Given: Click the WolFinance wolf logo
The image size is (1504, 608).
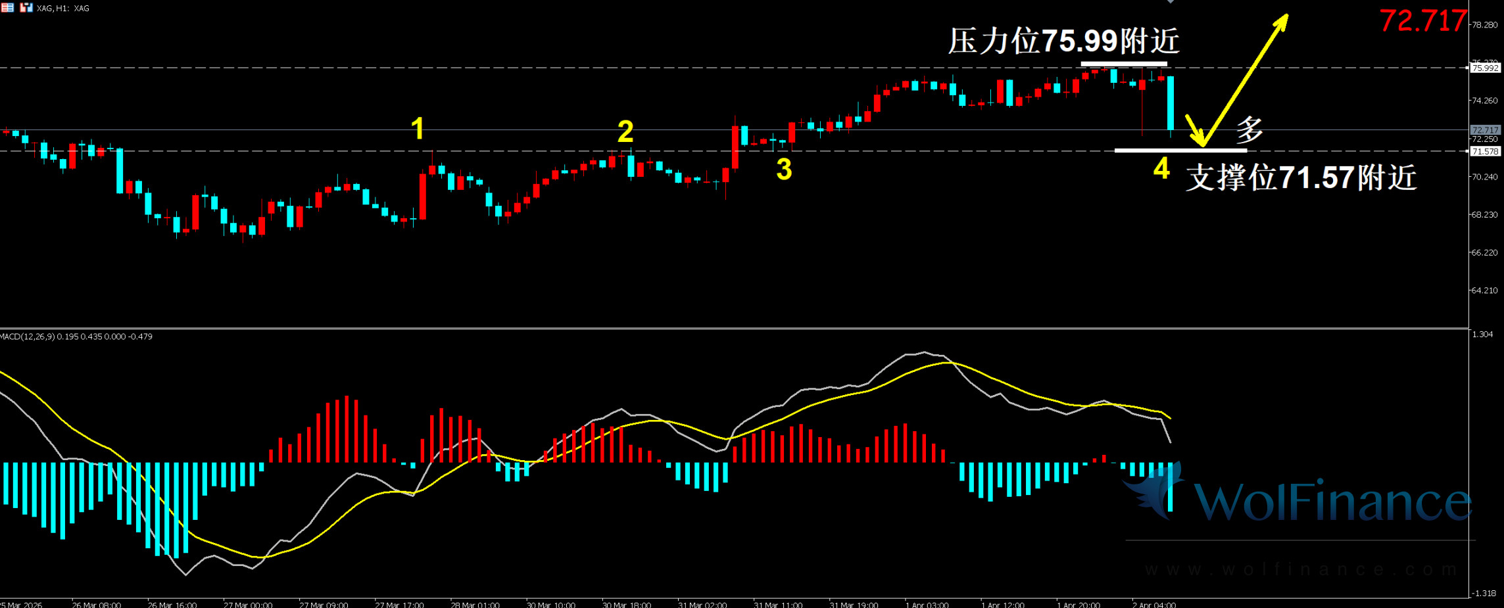Looking at the screenshot, I should 1153,493.
